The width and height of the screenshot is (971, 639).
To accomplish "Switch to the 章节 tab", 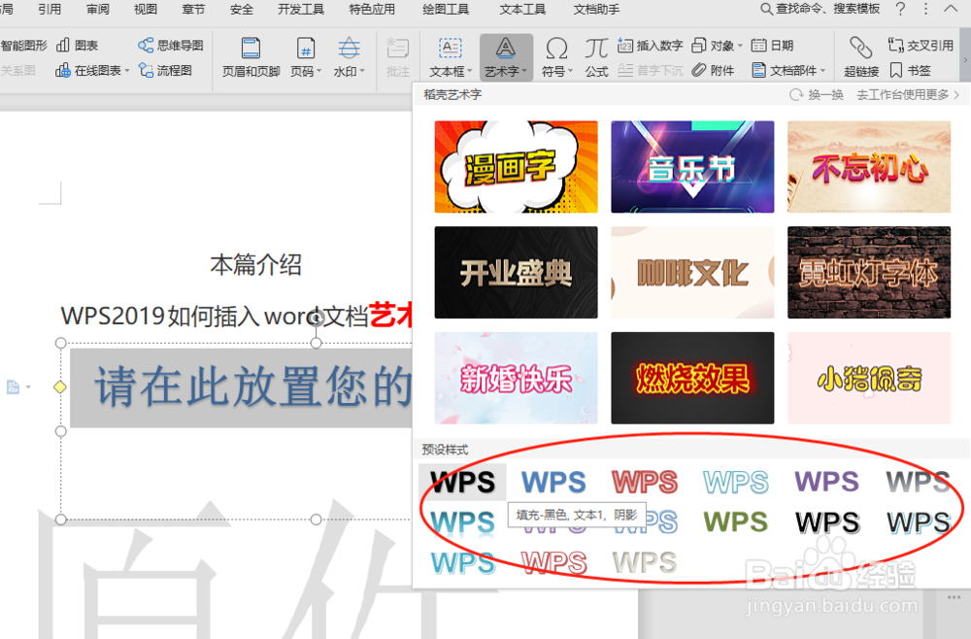I will click(x=193, y=9).
